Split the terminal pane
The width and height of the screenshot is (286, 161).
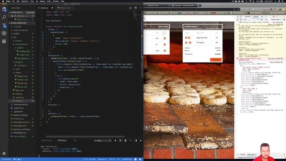point(120,140)
